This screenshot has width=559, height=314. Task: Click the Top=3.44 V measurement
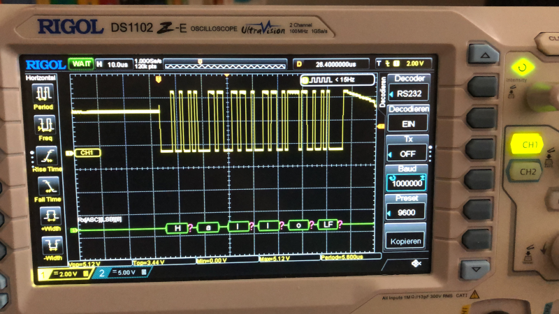point(149,262)
